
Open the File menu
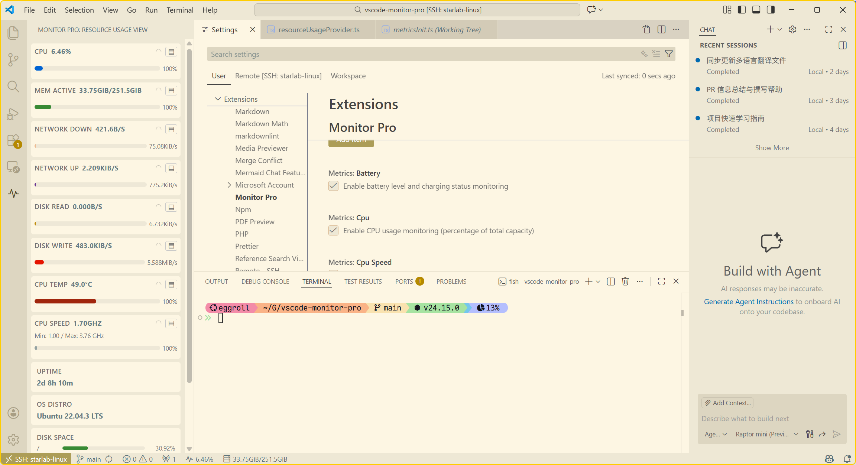pyautogui.click(x=29, y=10)
